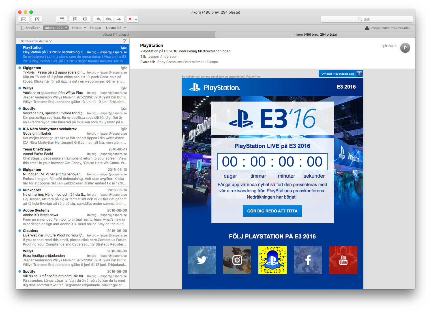Screen dimensions: 431x312
Task: Open Elgiganten Nu börjar EM message
Action: (x=73, y=177)
